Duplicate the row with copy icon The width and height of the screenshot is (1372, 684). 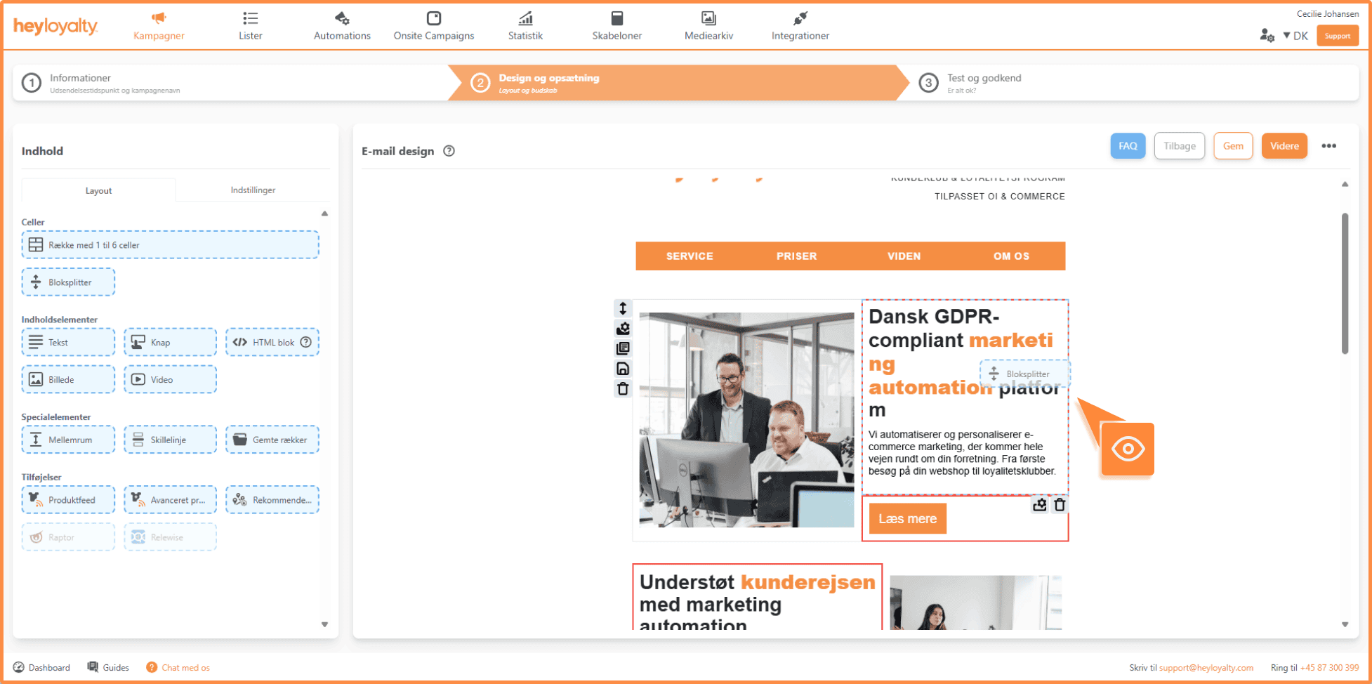[623, 348]
